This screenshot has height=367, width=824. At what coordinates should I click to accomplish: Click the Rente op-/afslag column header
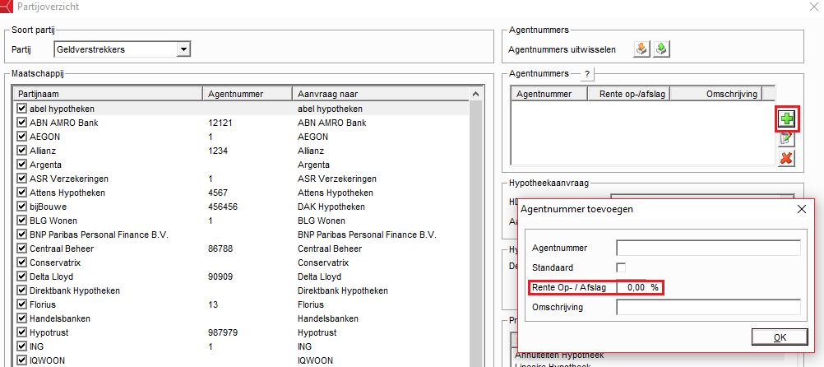628,94
